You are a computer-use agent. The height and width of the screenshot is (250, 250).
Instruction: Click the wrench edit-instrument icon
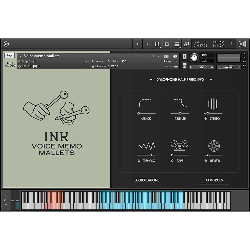[x=10, y=56]
